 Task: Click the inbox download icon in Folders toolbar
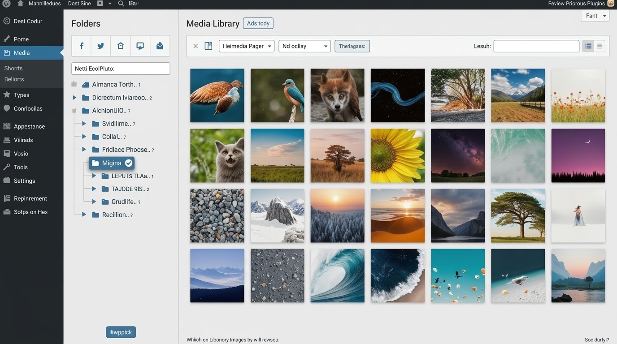(160, 46)
